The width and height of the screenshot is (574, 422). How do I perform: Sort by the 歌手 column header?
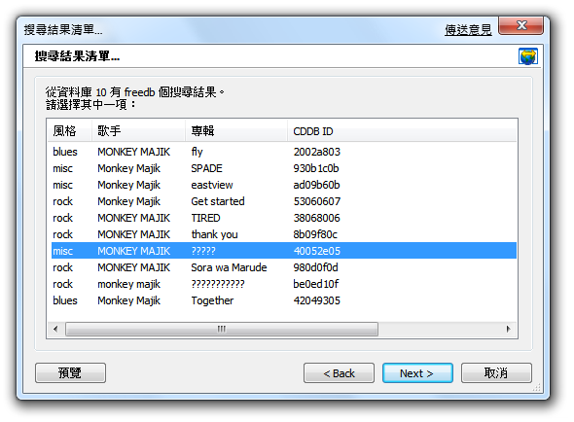pyautogui.click(x=138, y=131)
